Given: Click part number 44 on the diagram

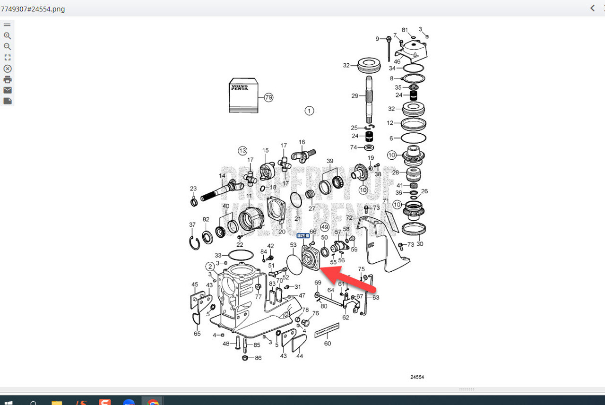Looking at the screenshot, I should coord(300,356).
